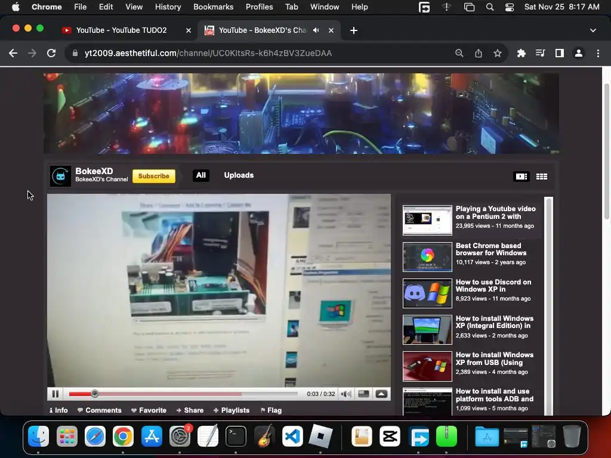Open the Bookmarks menu
This screenshot has width=611, height=458.
pyautogui.click(x=213, y=7)
